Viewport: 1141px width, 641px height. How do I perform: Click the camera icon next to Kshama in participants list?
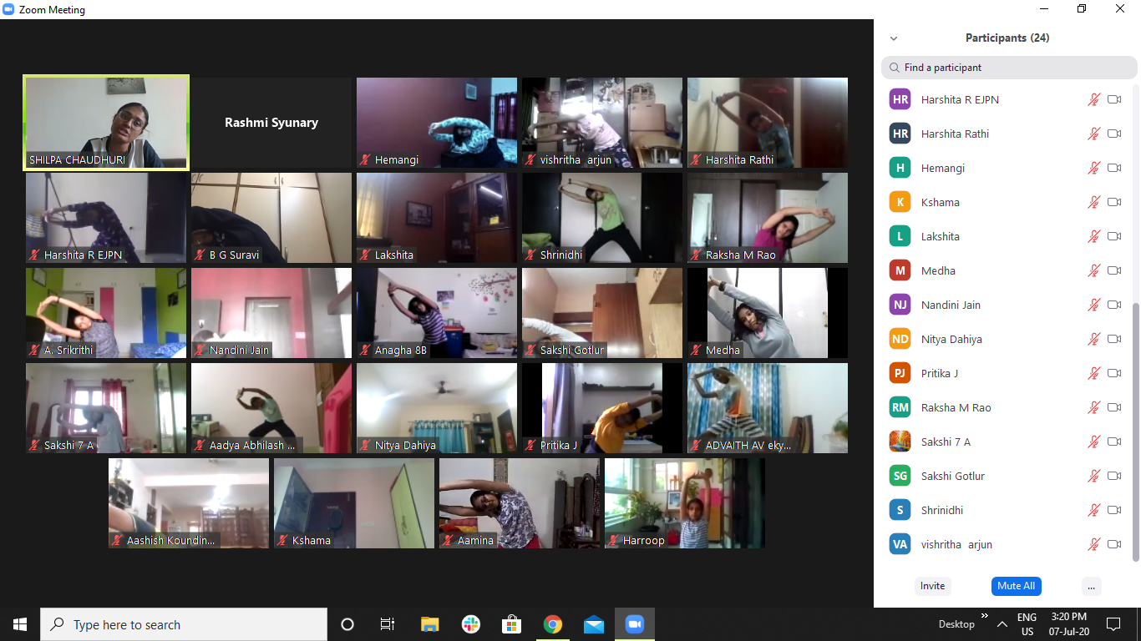tap(1114, 202)
